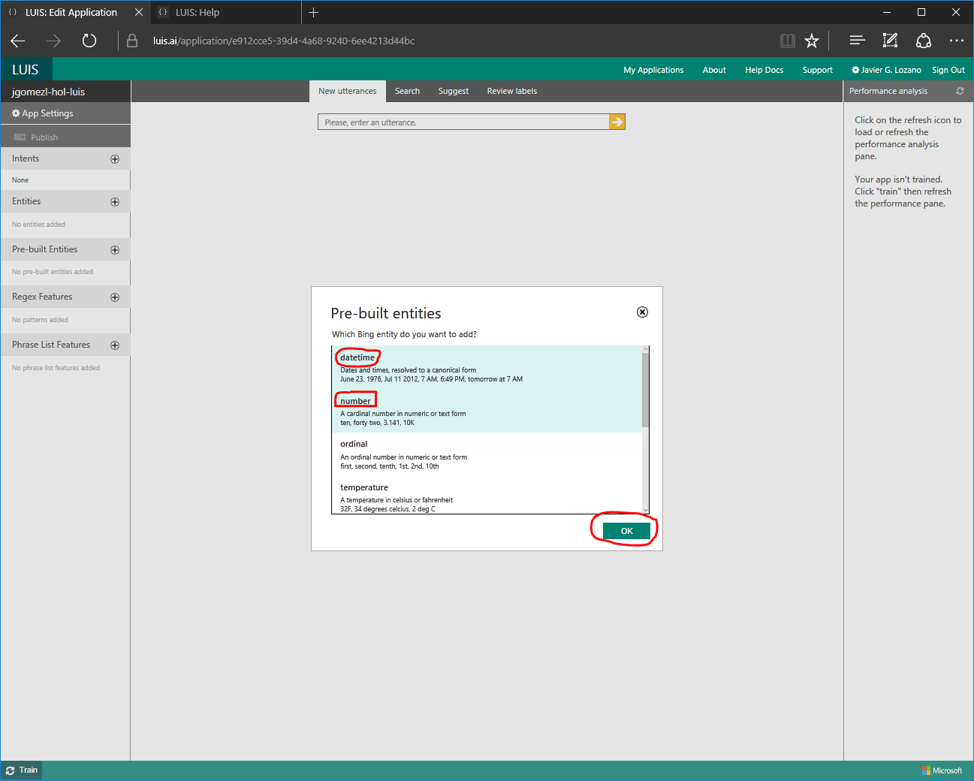Click the utterance input field

click(x=463, y=122)
